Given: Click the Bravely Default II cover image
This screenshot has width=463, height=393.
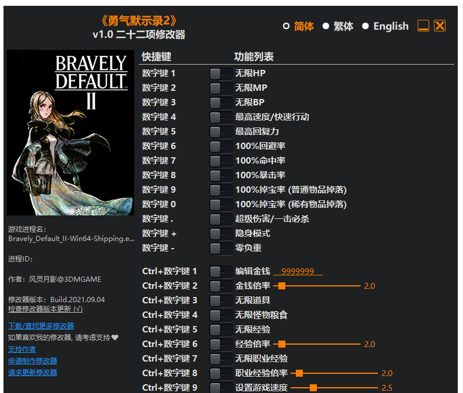Looking at the screenshot, I should (70, 133).
